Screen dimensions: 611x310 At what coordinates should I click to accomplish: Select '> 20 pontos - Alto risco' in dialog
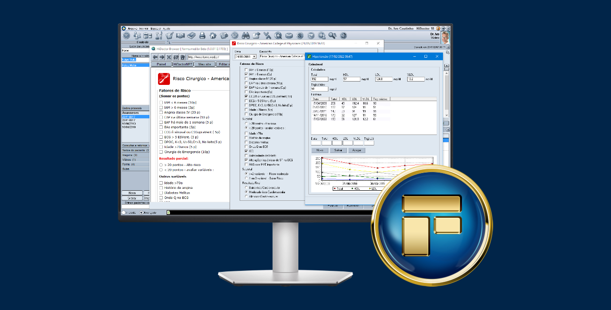point(246,124)
